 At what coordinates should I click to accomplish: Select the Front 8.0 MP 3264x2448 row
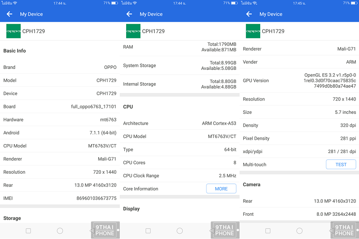299,214
